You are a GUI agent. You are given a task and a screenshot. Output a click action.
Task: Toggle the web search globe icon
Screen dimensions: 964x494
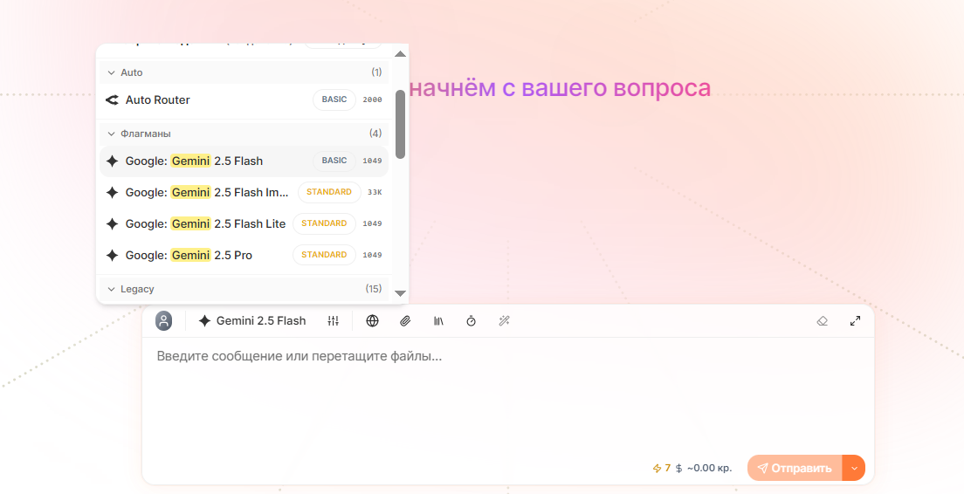coord(372,320)
